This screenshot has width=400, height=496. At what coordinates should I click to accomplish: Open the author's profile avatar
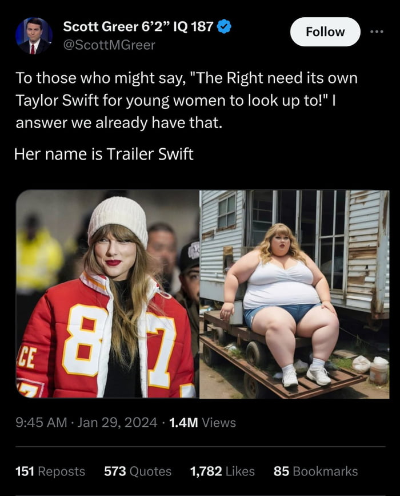[x=34, y=35]
